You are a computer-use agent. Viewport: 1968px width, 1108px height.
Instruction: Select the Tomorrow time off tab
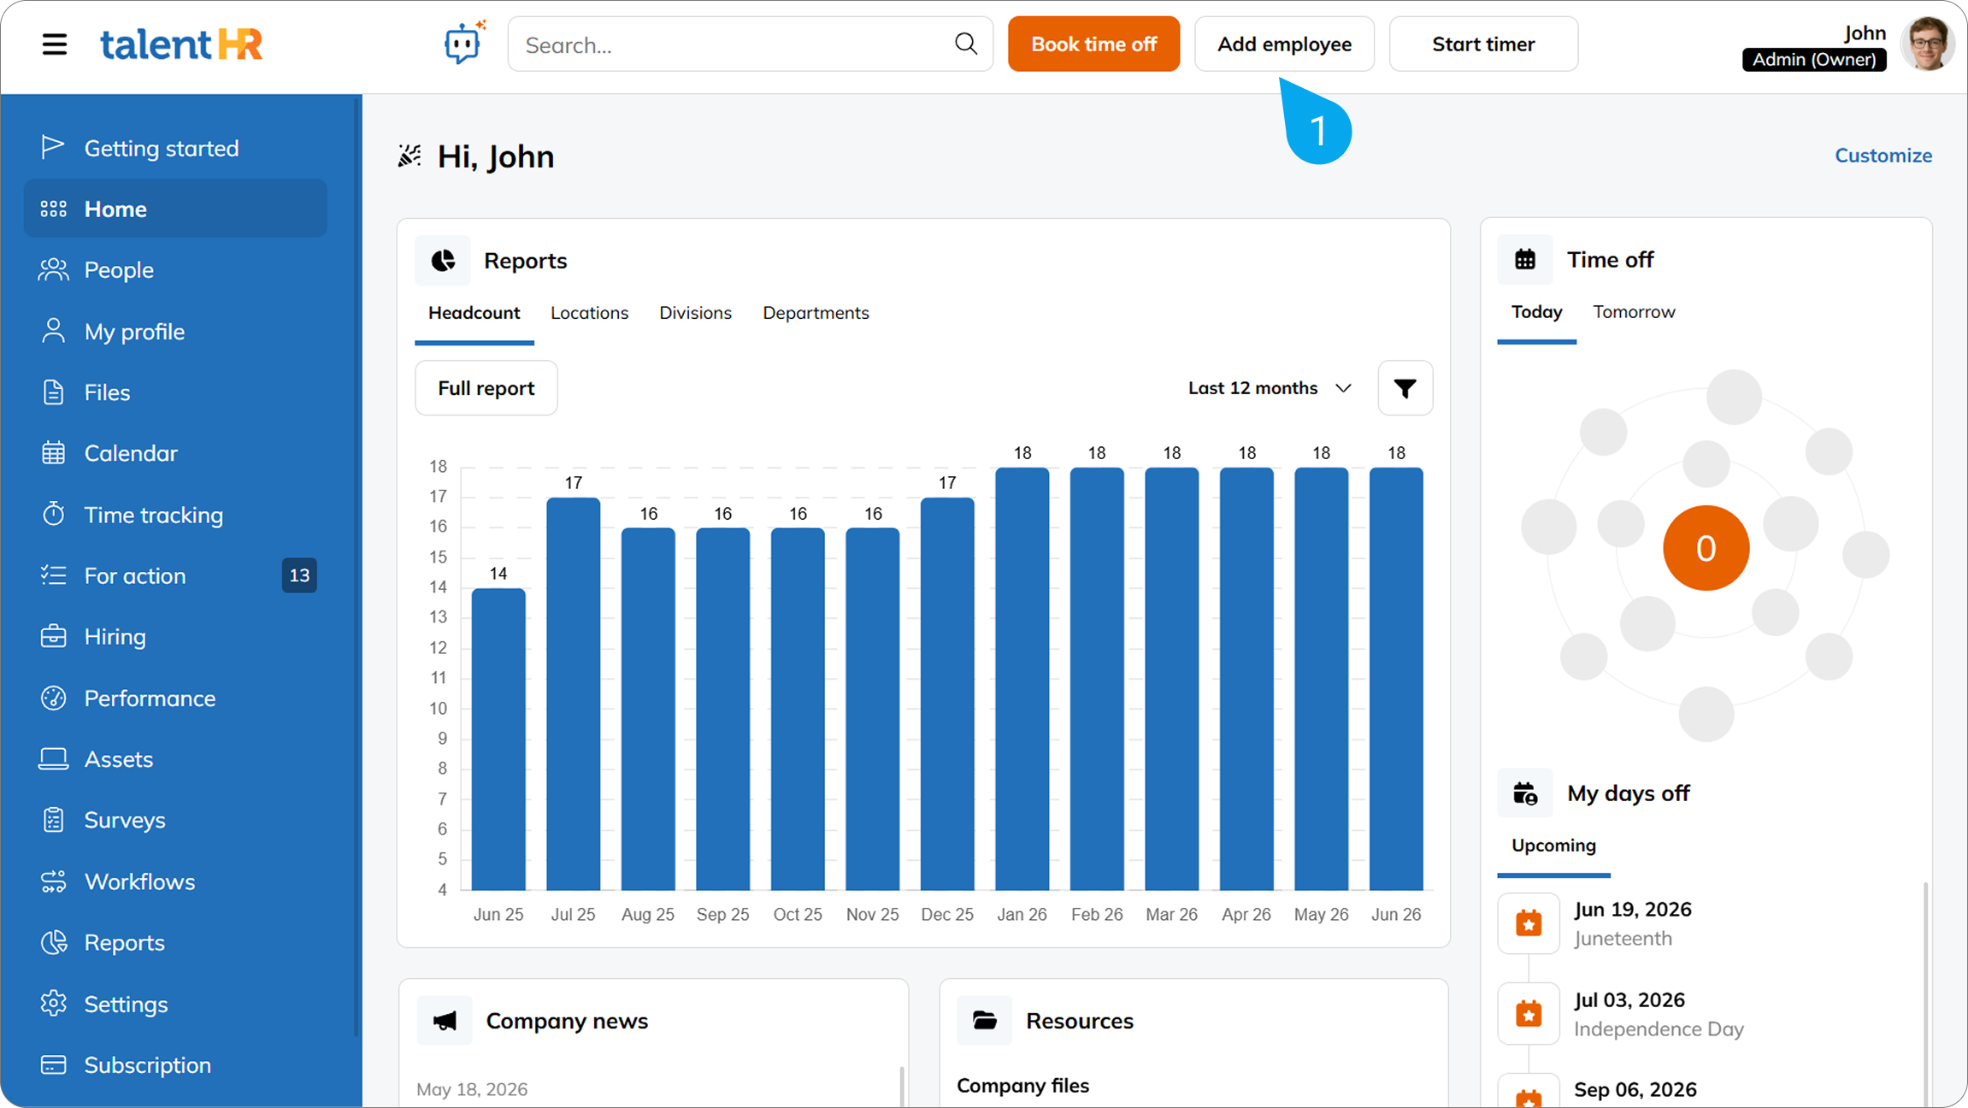pyautogui.click(x=1635, y=312)
